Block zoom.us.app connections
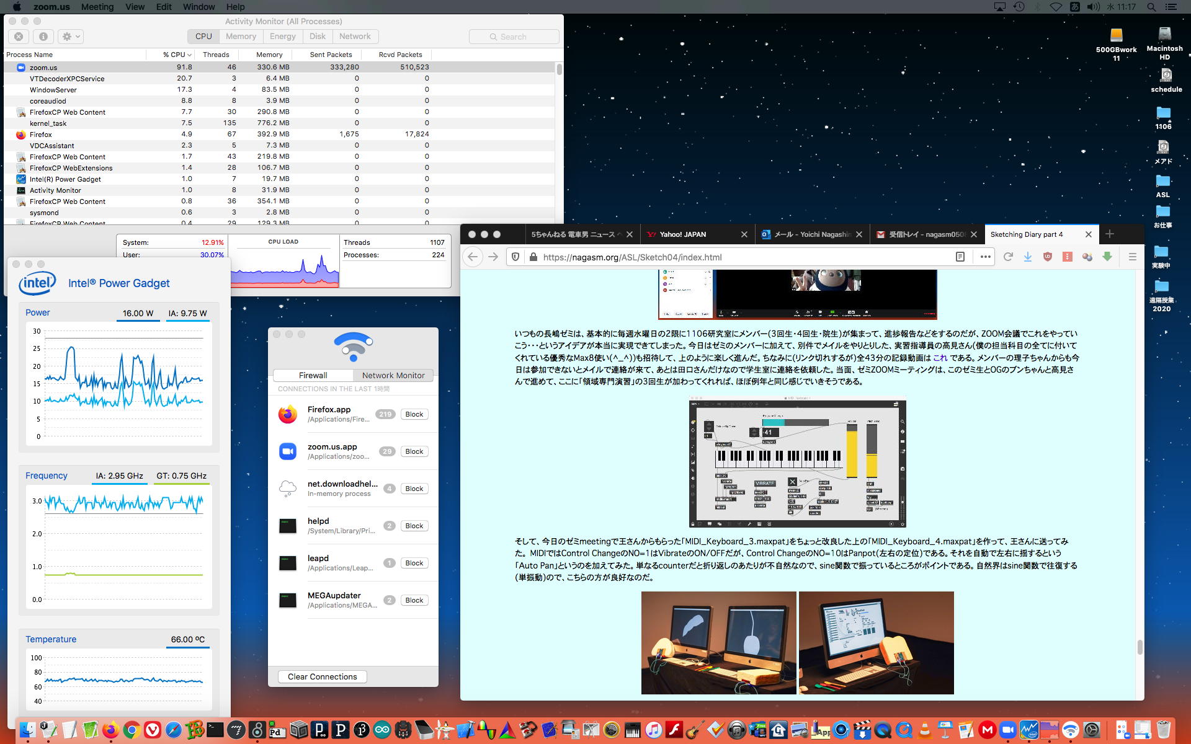Image resolution: width=1191 pixels, height=744 pixels. (x=414, y=451)
